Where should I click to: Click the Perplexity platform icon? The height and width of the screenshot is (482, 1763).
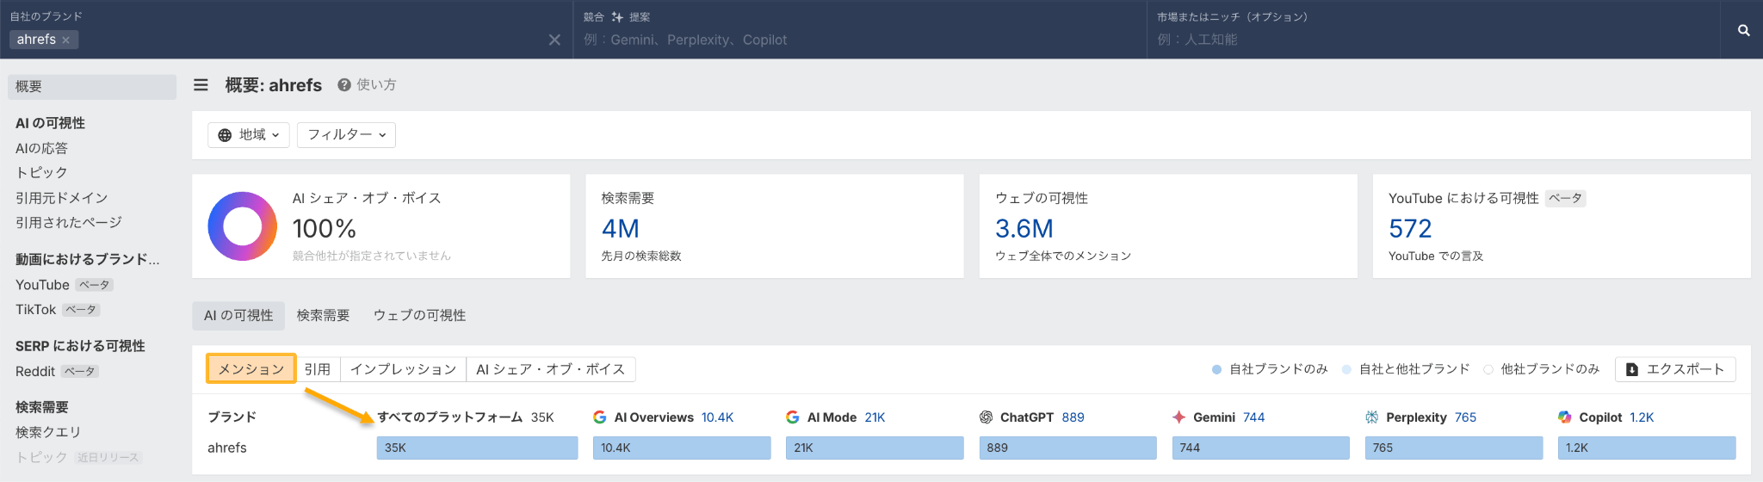pyautogui.click(x=1371, y=417)
